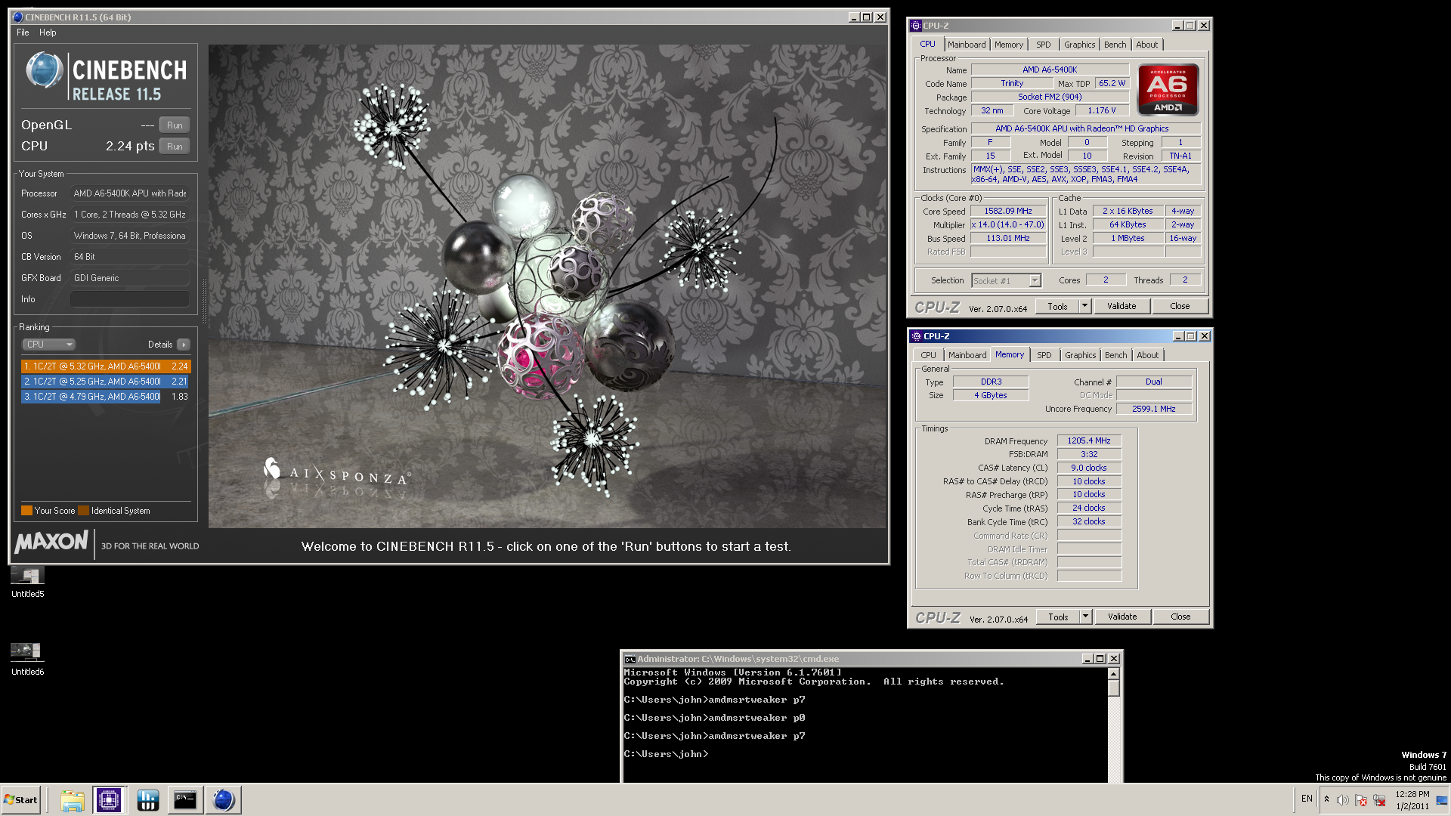Open the Socket #1 selection dropdown
Image resolution: width=1451 pixels, height=816 pixels.
tap(1006, 281)
